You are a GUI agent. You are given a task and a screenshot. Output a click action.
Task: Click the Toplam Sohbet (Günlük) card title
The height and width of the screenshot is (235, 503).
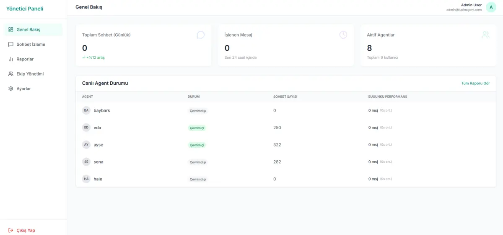click(x=106, y=35)
